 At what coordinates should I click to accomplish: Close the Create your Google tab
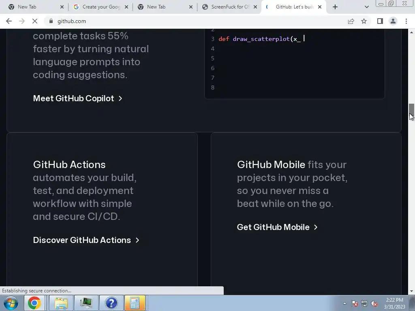[x=126, y=7]
